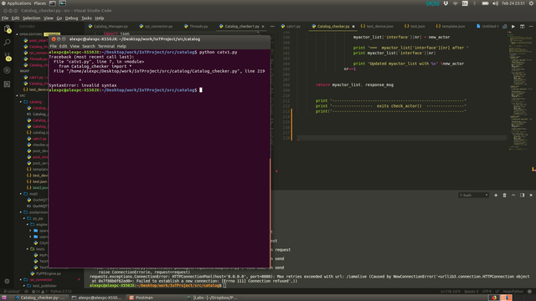Open the Dropbox tray icon in top bar
The width and height of the screenshot is (536, 301).
[446, 3]
